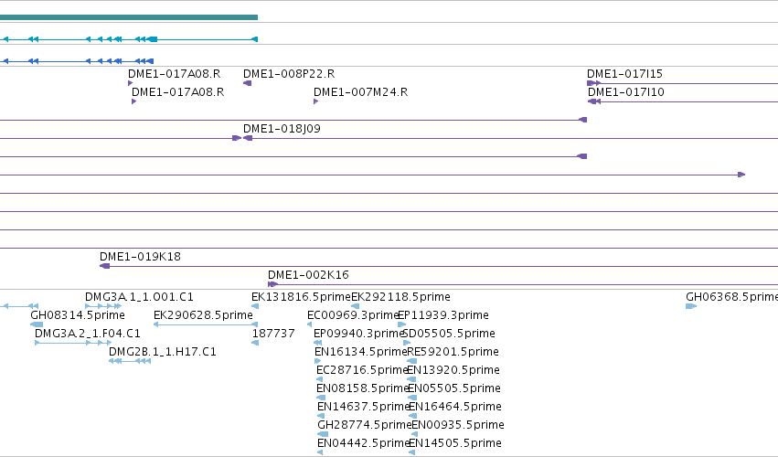Click the EN00935.5prime label
Viewport: 778px width, 457px height.
point(458,426)
